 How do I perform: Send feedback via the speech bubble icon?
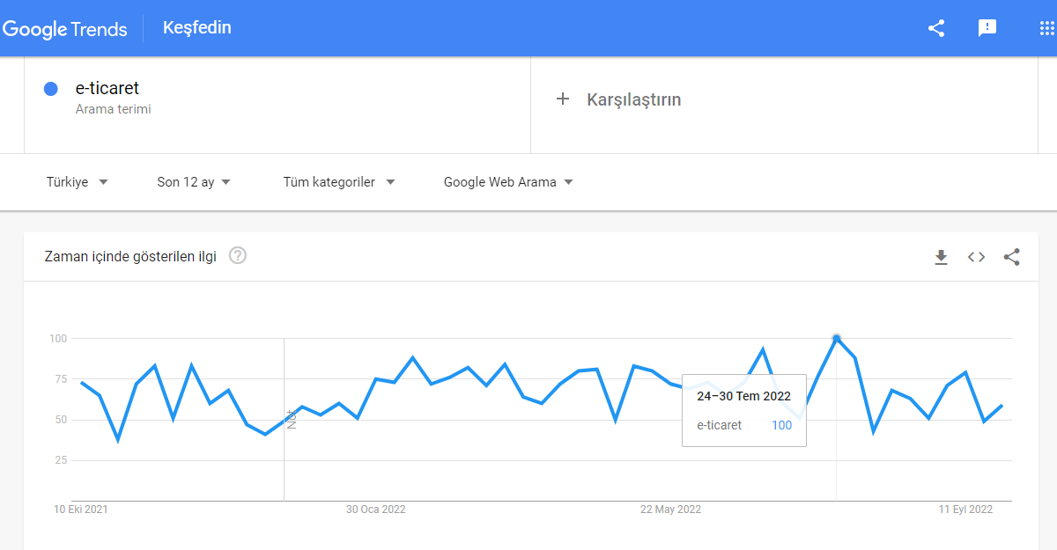pyautogui.click(x=987, y=28)
